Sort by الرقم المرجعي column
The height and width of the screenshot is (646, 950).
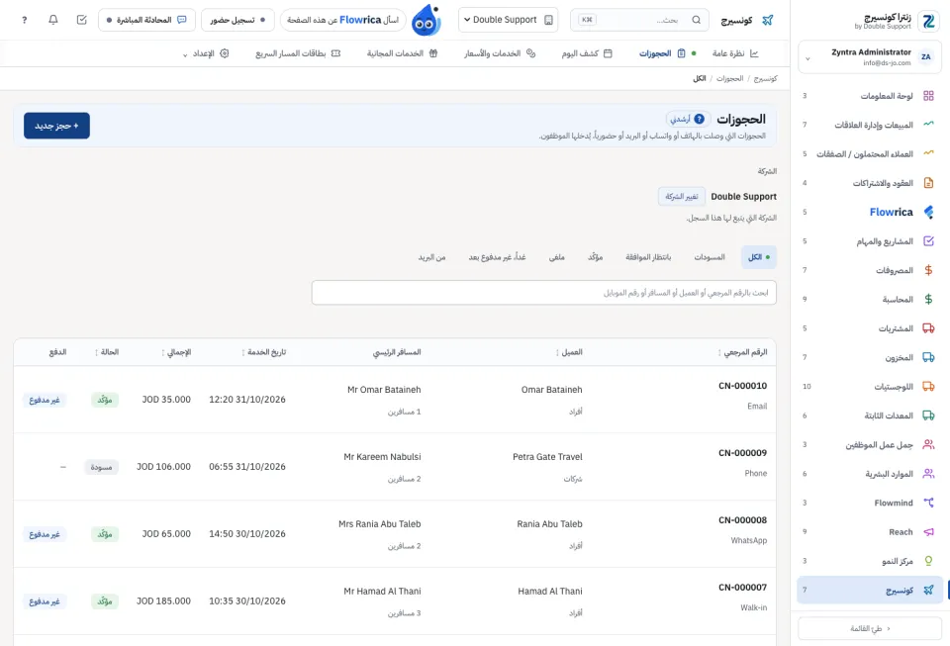[742, 352]
